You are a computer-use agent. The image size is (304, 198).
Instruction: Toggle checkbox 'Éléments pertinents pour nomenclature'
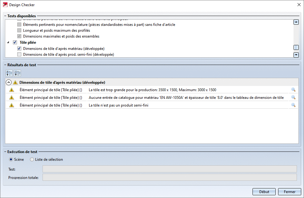point(19,25)
